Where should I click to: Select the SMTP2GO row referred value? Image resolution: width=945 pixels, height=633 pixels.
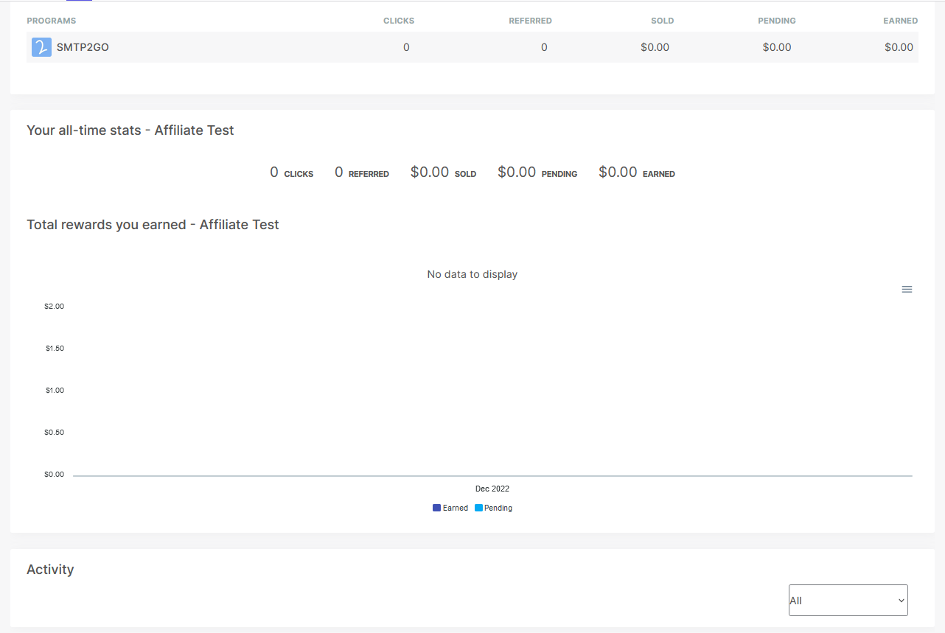pos(544,47)
